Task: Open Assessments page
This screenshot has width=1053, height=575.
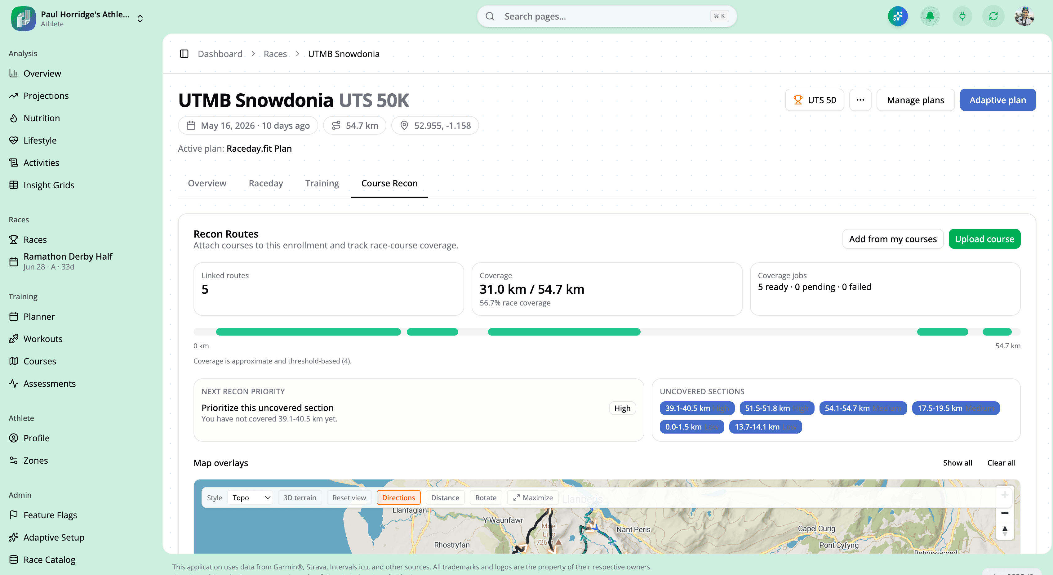Action: [50, 383]
